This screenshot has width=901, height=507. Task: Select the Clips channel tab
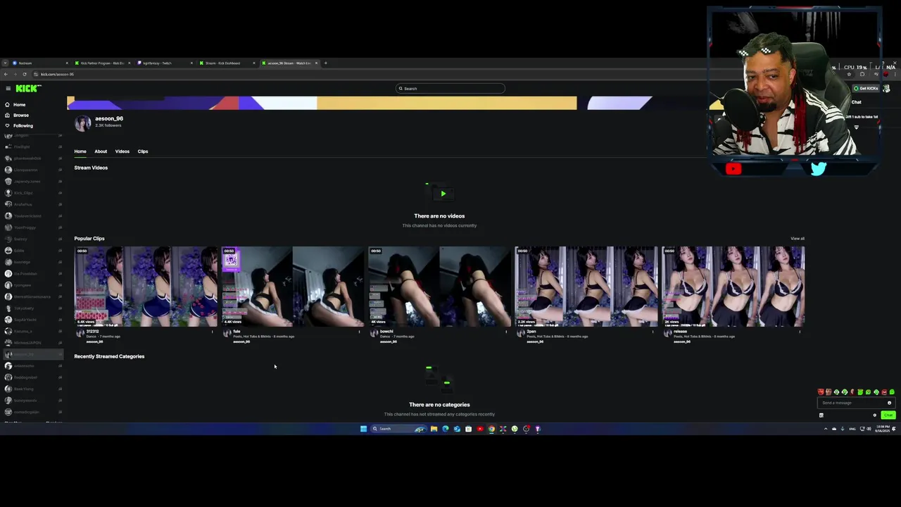[x=143, y=151]
